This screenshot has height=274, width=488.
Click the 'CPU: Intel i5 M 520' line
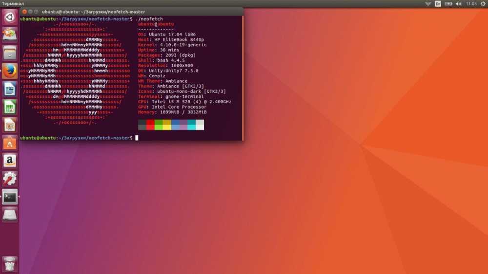pyautogui.click(x=185, y=102)
